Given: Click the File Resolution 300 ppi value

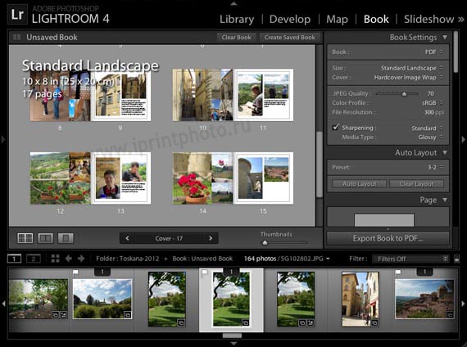Looking at the screenshot, I should click(433, 112).
